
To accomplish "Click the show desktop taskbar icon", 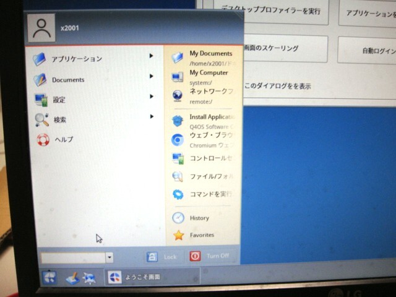I will pos(73,278).
